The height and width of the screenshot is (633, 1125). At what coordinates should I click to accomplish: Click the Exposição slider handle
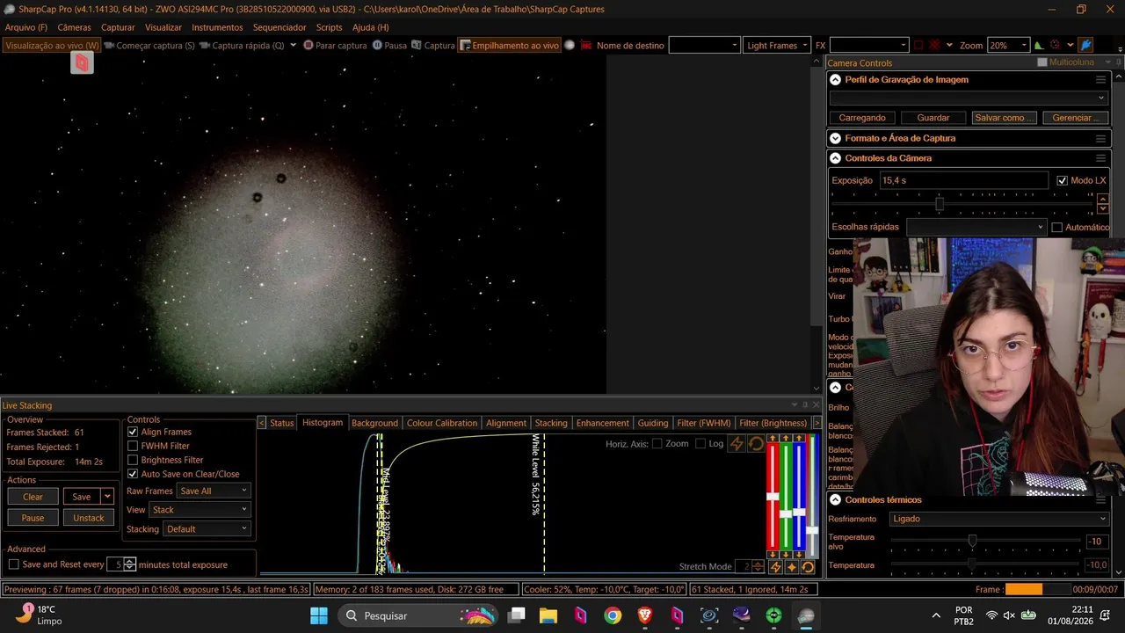[940, 204]
